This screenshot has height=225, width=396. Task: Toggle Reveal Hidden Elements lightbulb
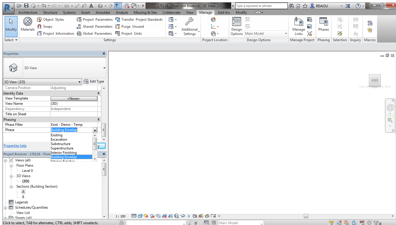(x=189, y=216)
